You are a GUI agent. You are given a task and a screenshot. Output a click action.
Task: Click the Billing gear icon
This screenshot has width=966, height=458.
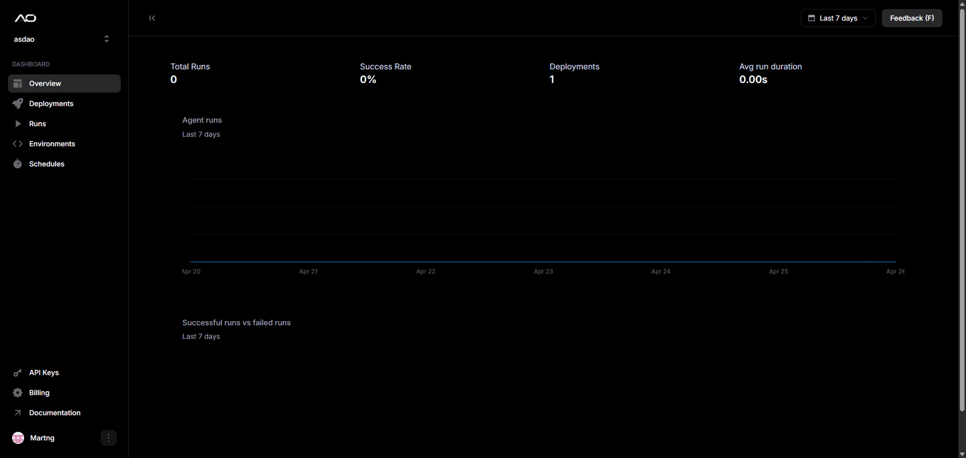pyautogui.click(x=18, y=393)
